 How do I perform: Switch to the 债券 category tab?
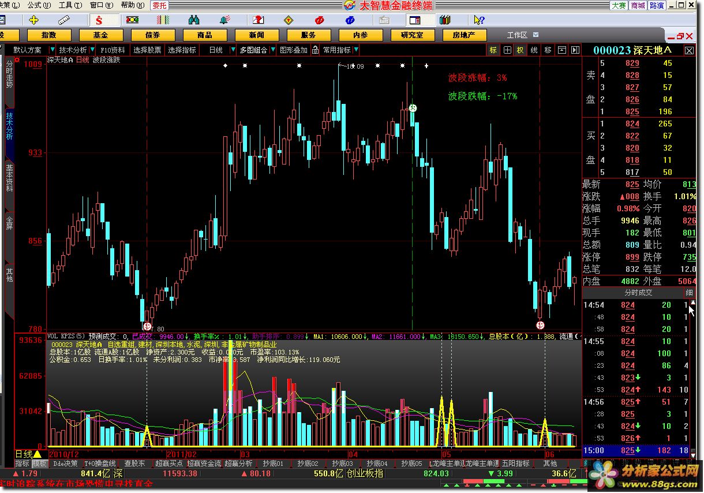pyautogui.click(x=152, y=35)
